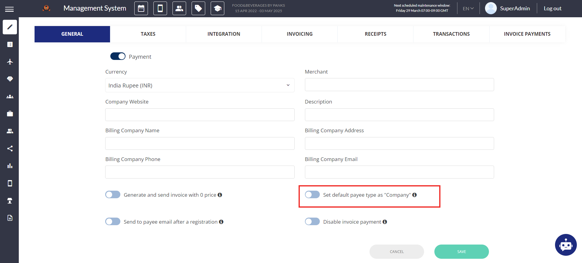582x263 pixels.
Task: Click the hamburger menu icon
Action: pyautogui.click(x=9, y=9)
